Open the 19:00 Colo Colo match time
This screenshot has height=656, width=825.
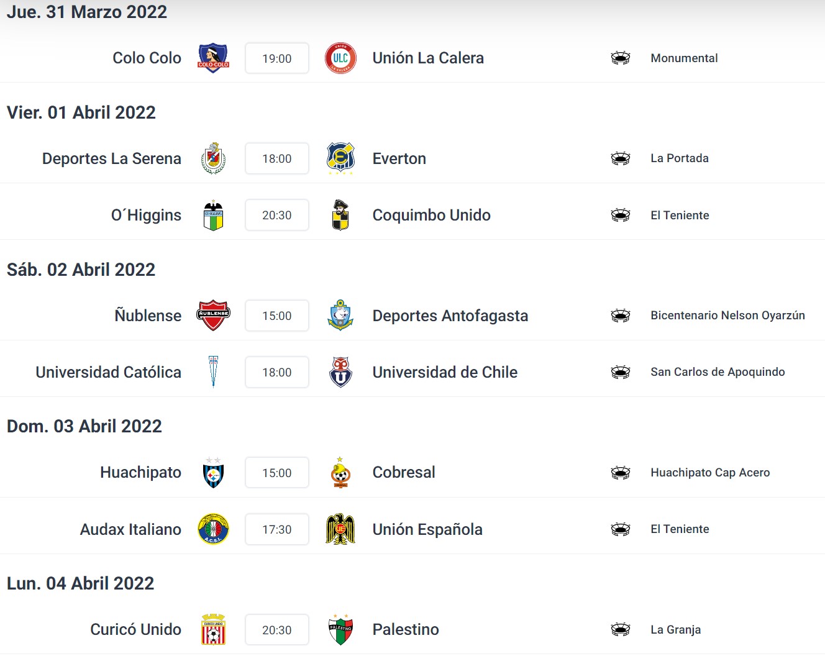coord(277,58)
